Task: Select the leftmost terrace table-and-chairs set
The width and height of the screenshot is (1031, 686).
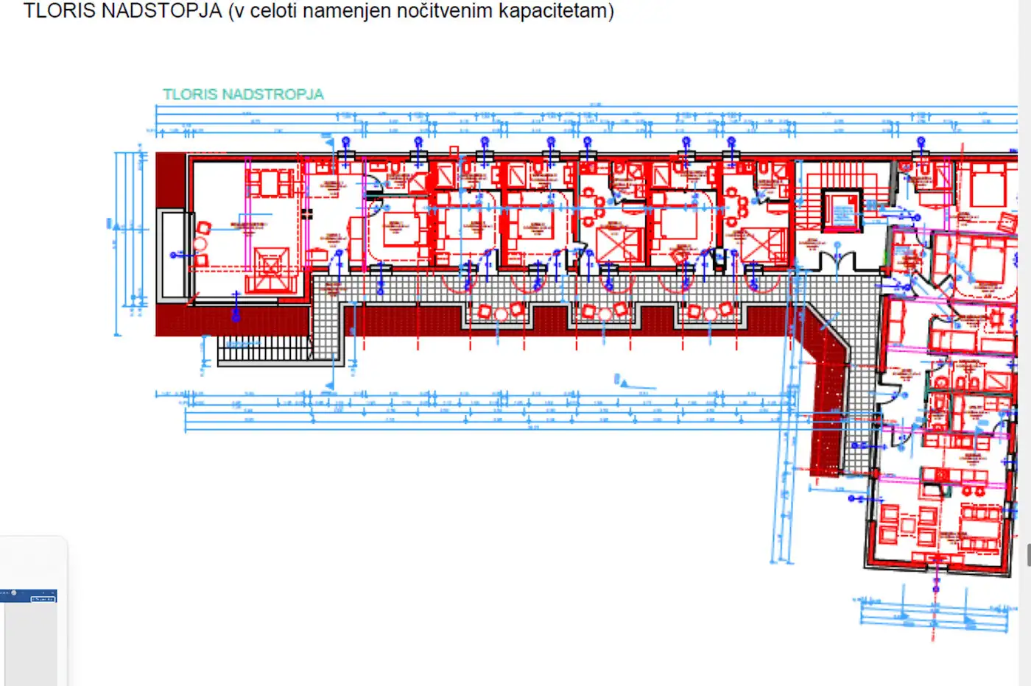Action: tap(501, 313)
